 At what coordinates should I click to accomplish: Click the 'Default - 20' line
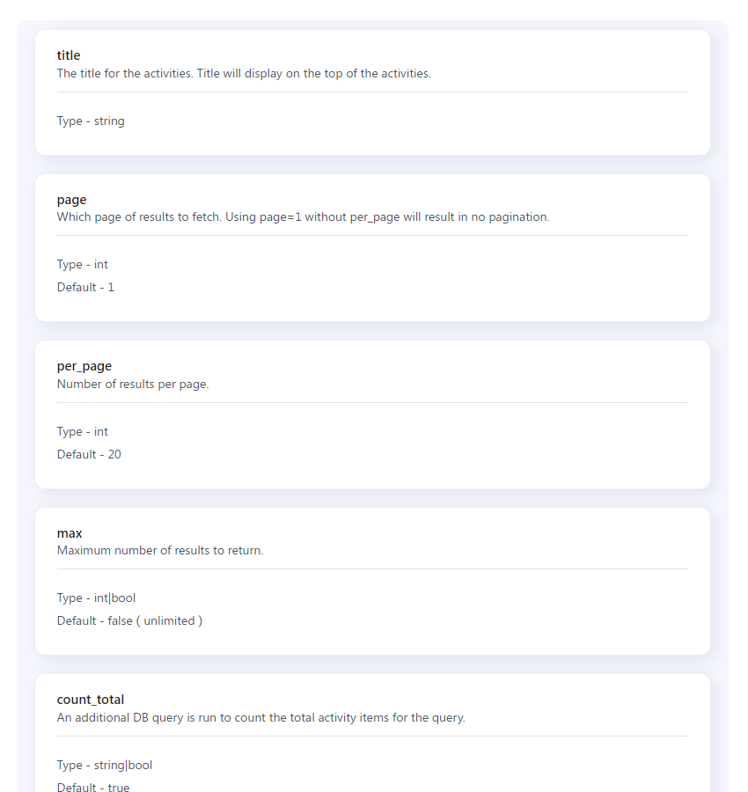click(89, 455)
